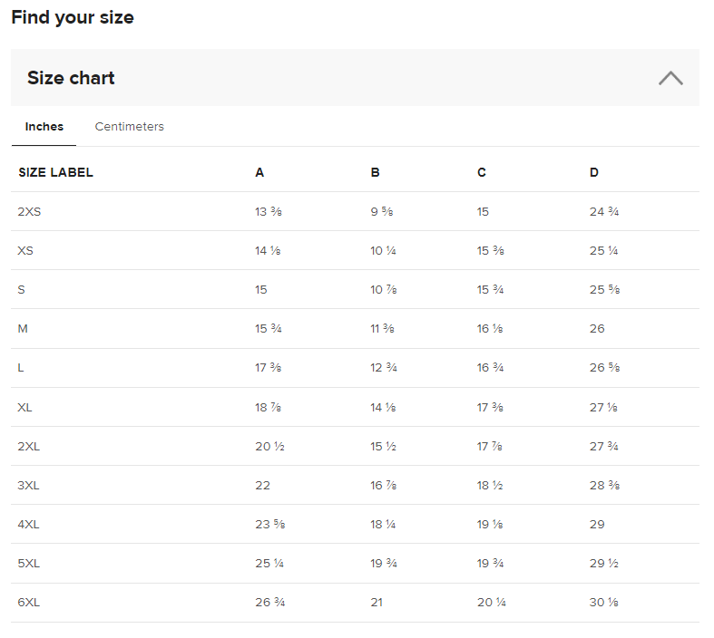Click the 2XL size label

pos(29,446)
